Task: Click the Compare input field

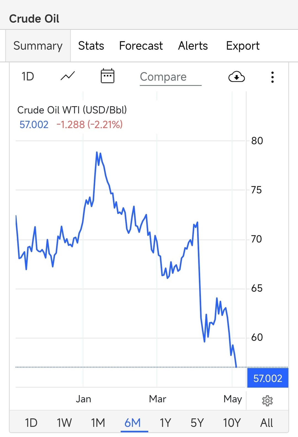Action: (171, 77)
